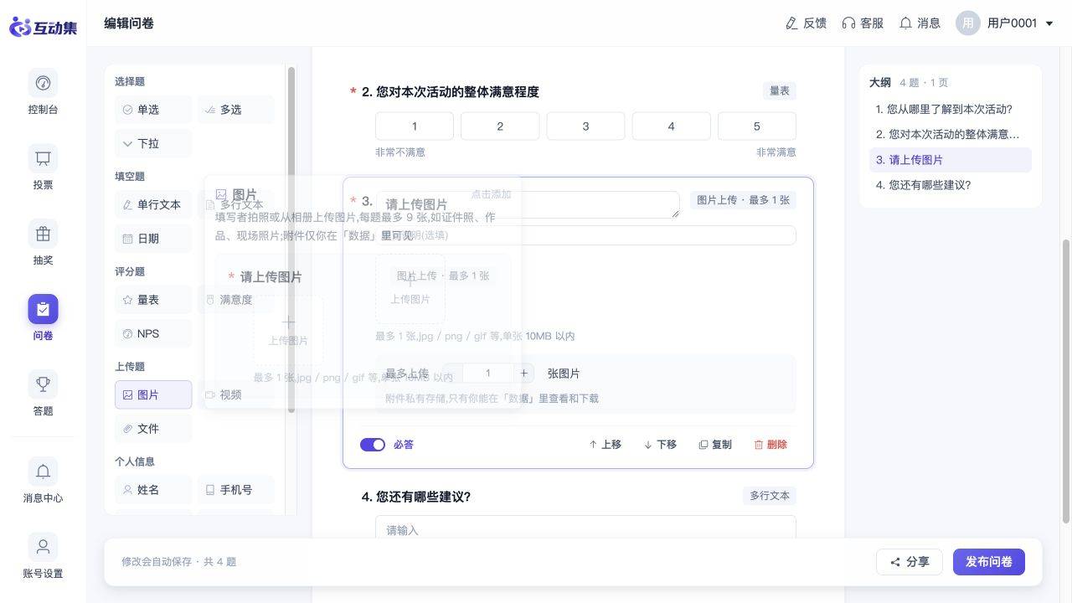Click the max upload number field
Screen dimensions: 1072x603
[487, 374]
